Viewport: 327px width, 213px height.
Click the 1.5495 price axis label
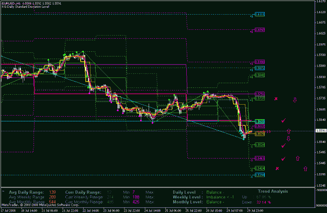click(x=321, y=152)
